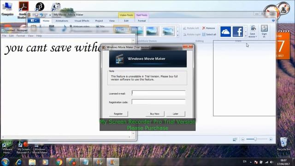Image resolution: width=295 pixels, height=166 pixels.
Task: Open Windows Explorer folder on taskbar
Action: [x=32, y=162]
